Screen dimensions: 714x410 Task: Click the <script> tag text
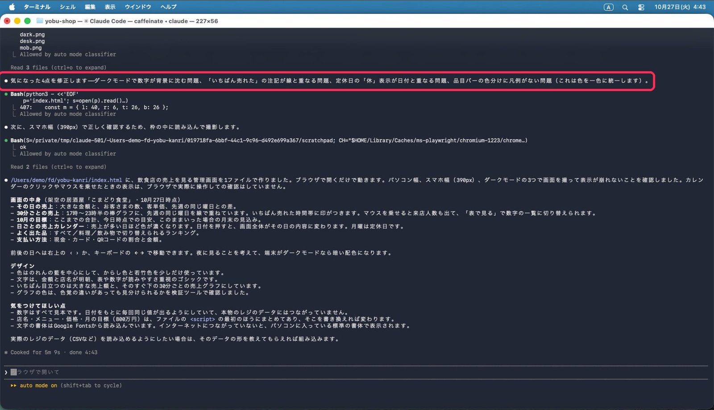203,319
